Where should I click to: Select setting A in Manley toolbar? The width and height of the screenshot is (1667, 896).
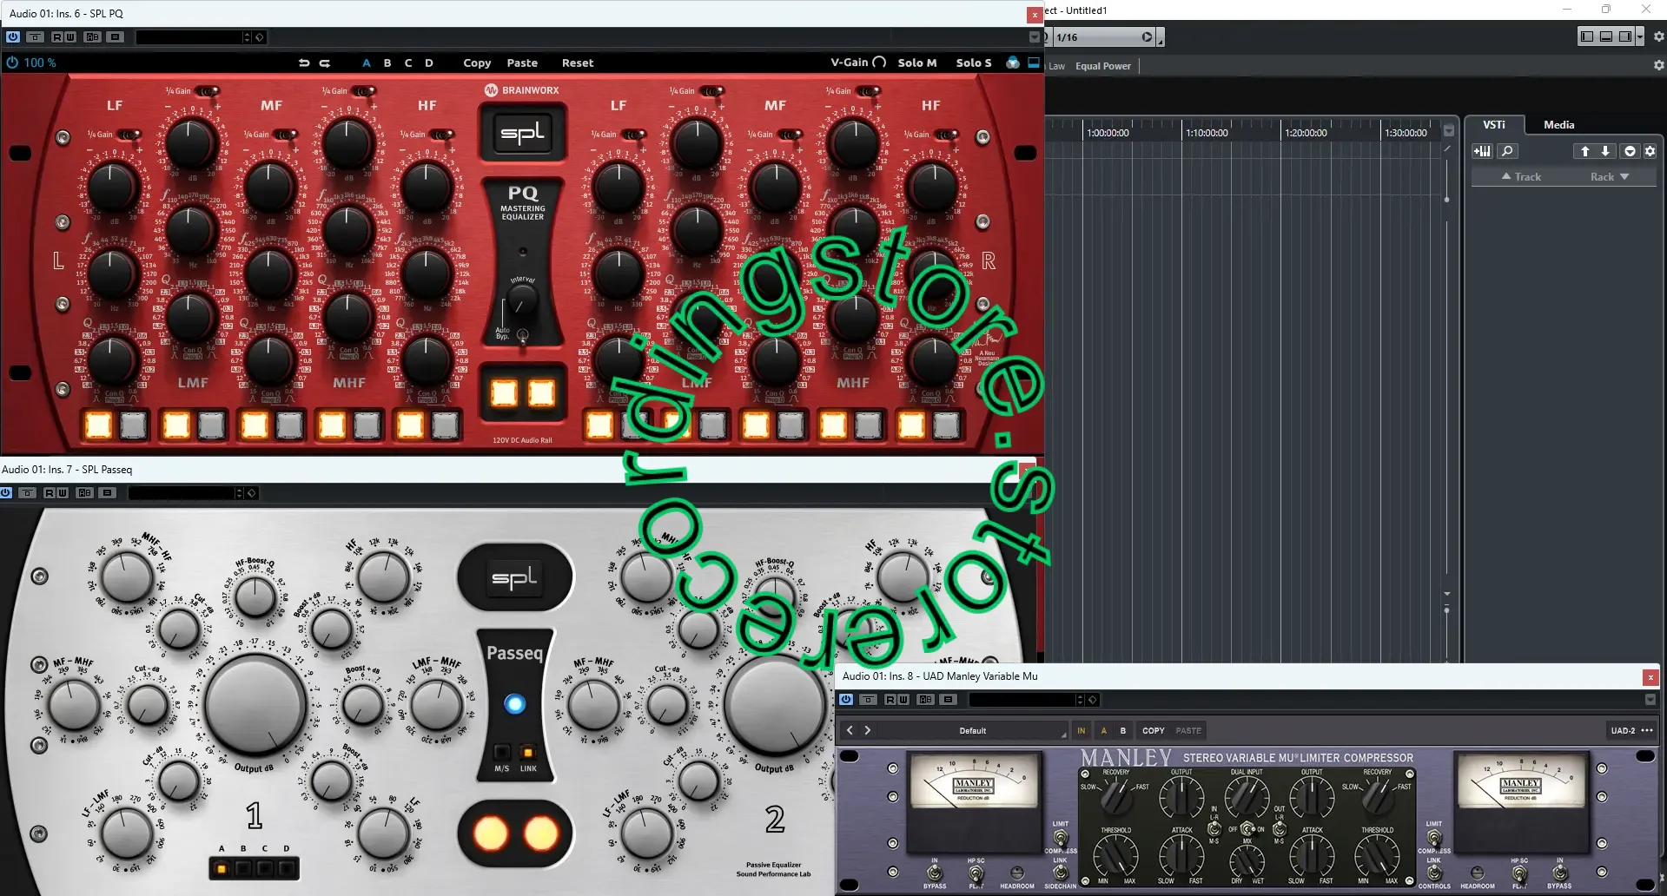tap(1103, 730)
